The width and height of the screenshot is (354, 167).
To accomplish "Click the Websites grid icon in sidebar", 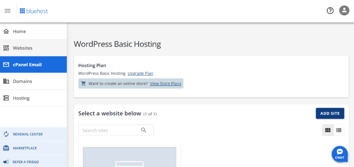I will (x=6, y=48).
